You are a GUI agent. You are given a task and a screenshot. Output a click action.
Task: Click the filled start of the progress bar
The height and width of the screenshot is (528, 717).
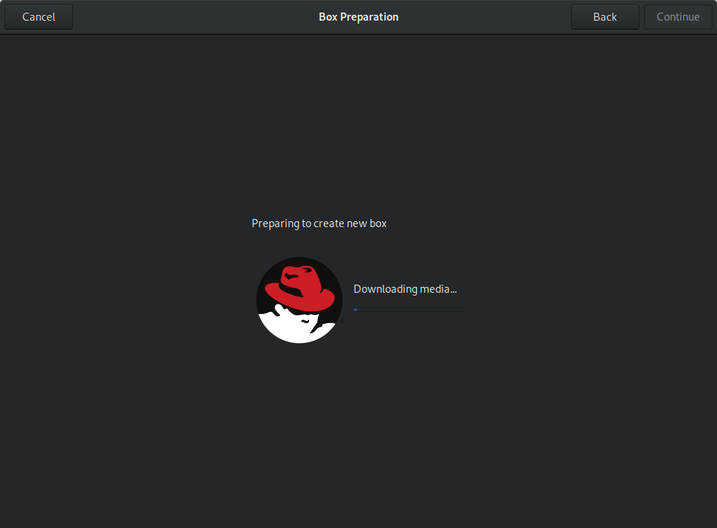point(356,310)
